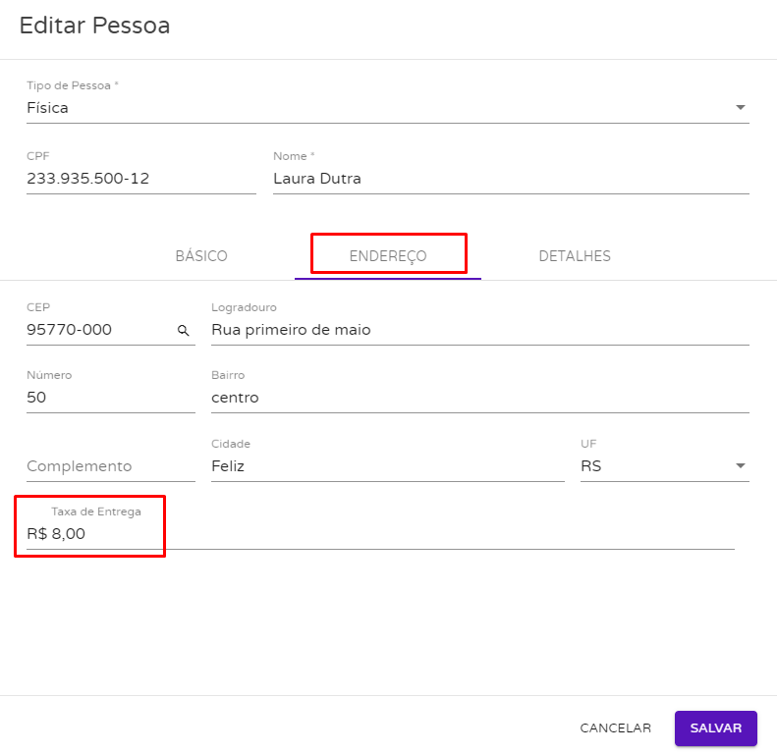
Task: Open the Detalhes tab
Action: pos(575,256)
